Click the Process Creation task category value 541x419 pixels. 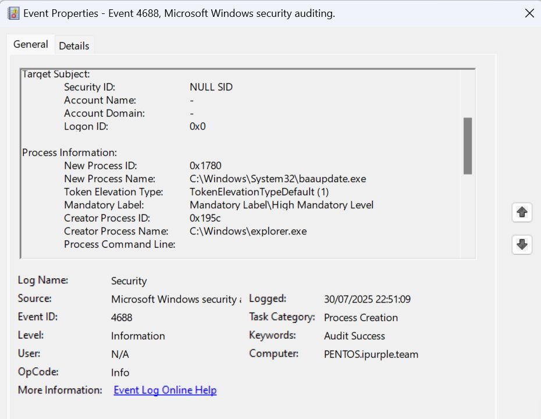(361, 318)
